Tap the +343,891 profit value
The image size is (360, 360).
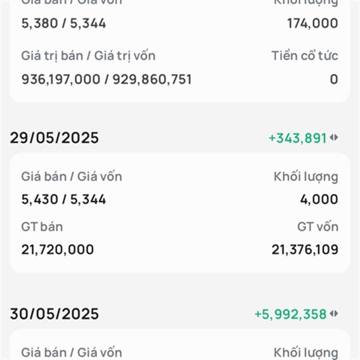298,138
